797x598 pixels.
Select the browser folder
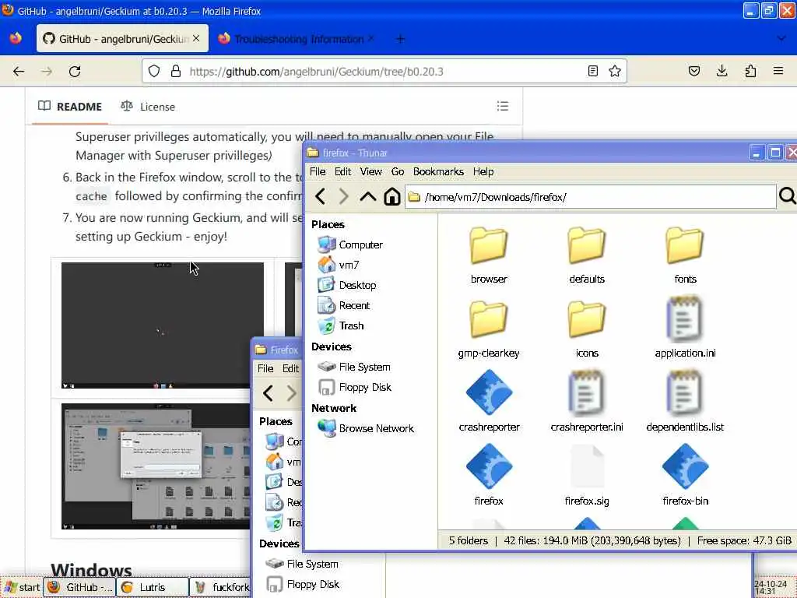[x=489, y=255]
